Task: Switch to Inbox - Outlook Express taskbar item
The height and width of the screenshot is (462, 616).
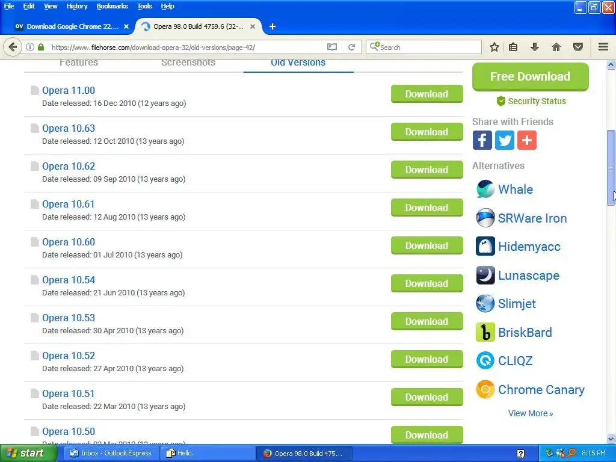Action: (x=111, y=454)
